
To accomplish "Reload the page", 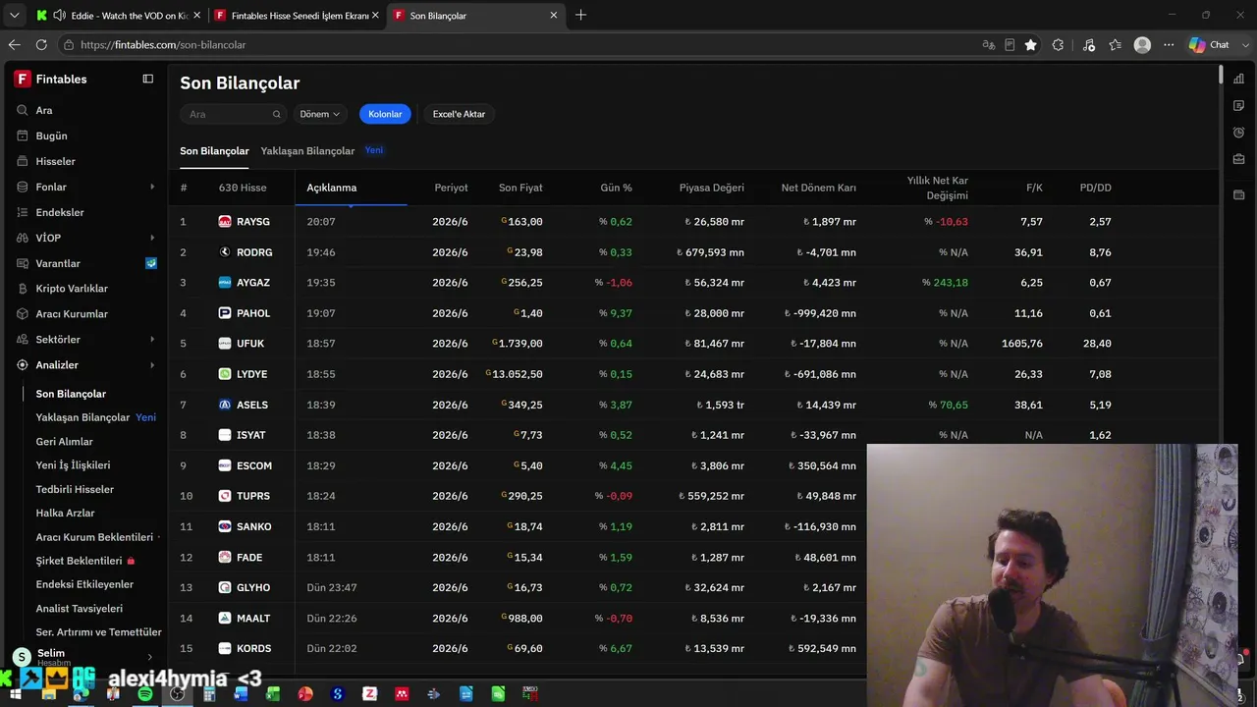I will pyautogui.click(x=41, y=45).
